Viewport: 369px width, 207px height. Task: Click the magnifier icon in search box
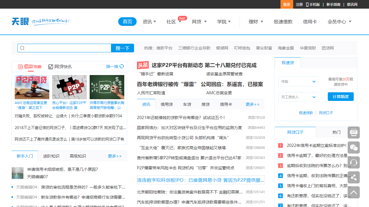coord(22,48)
